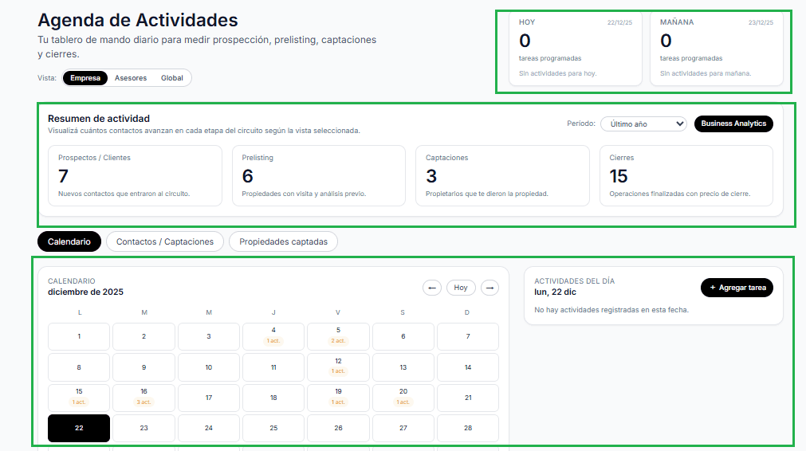Click the diciembre de 2025 month label
Screen dimensions: 806x451
point(85,292)
